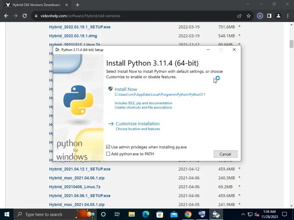
Task: Click the 701.6MB file size cell
Action: (x=227, y=27)
